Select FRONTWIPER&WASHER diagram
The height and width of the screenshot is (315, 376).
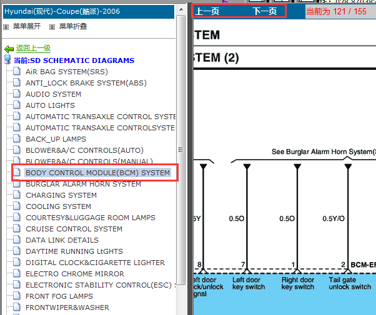click(x=67, y=308)
